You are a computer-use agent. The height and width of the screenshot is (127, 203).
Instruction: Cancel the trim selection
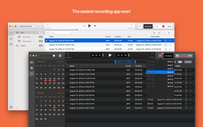pyautogui.click(x=188, y=62)
